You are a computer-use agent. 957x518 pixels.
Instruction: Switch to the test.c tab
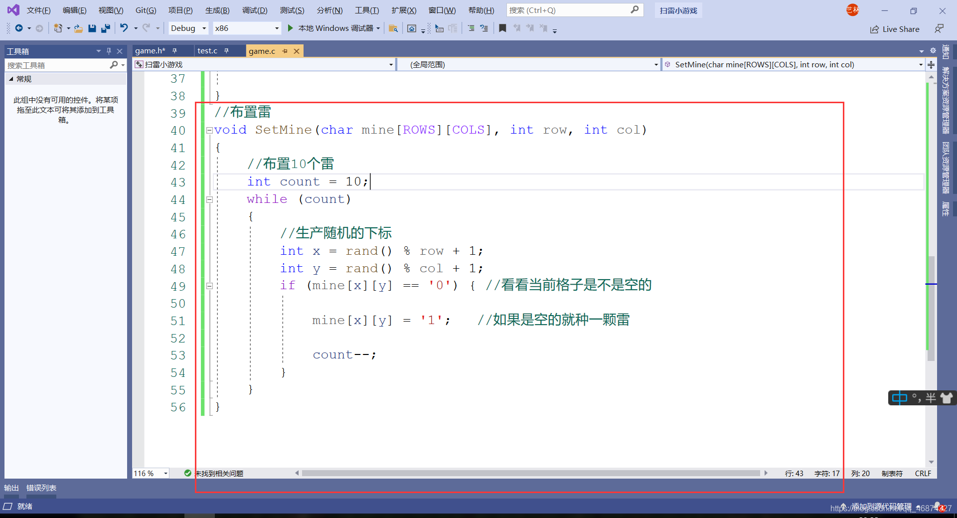coord(207,51)
